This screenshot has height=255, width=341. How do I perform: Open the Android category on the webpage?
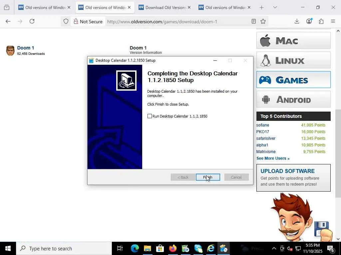pyautogui.click(x=293, y=99)
